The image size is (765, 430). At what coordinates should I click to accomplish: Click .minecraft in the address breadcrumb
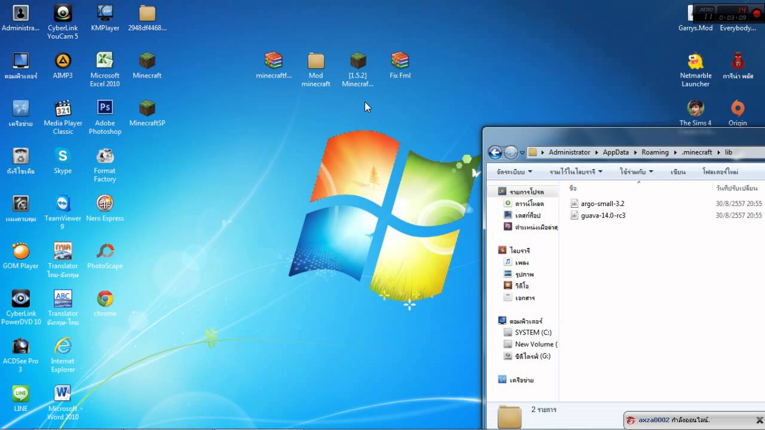[697, 152]
